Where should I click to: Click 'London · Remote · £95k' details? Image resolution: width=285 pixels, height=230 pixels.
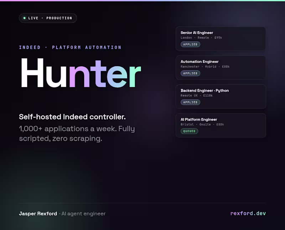pyautogui.click(x=201, y=38)
